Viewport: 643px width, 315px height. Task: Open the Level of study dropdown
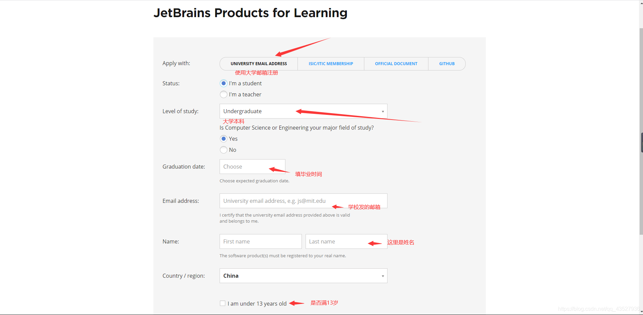pyautogui.click(x=304, y=111)
